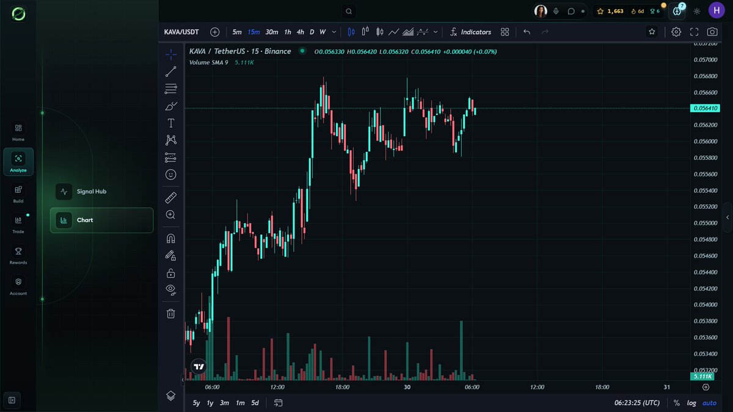Viewport: 733px width, 412px height.
Task: Select the 5m timeframe
Action: click(x=237, y=32)
